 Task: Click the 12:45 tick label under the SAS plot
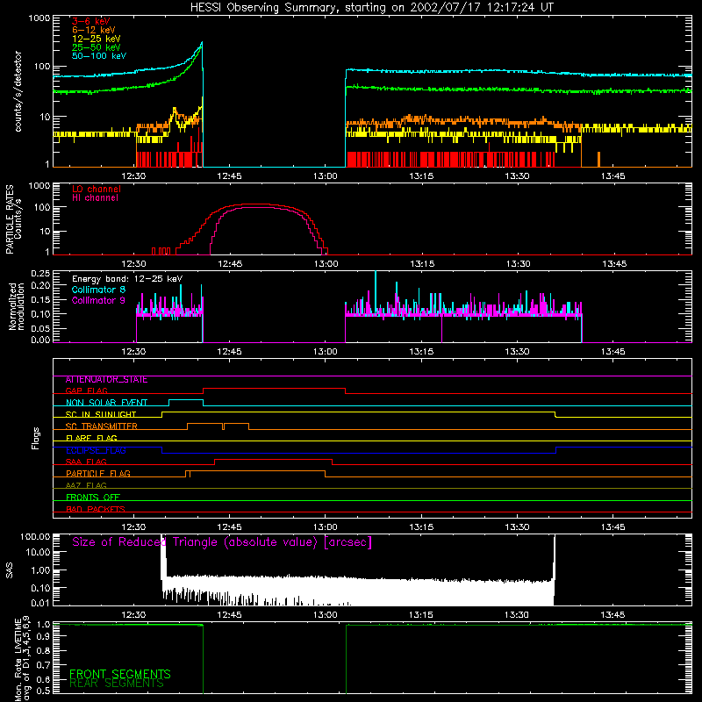click(x=229, y=615)
